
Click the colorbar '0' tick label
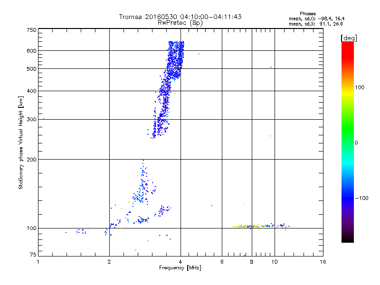[x=356, y=143]
